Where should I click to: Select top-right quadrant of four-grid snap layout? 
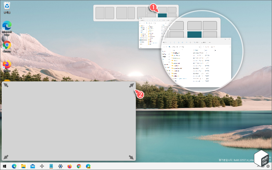(172, 10)
